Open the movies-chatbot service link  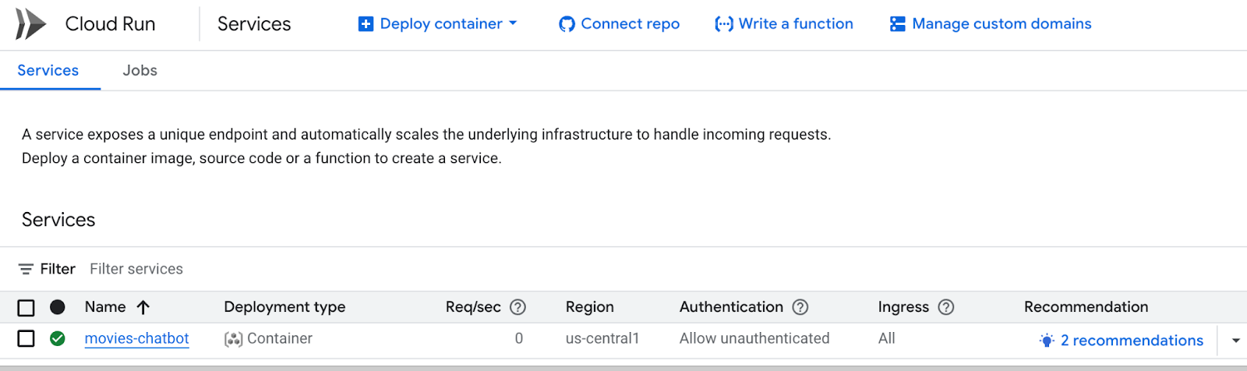tap(136, 338)
